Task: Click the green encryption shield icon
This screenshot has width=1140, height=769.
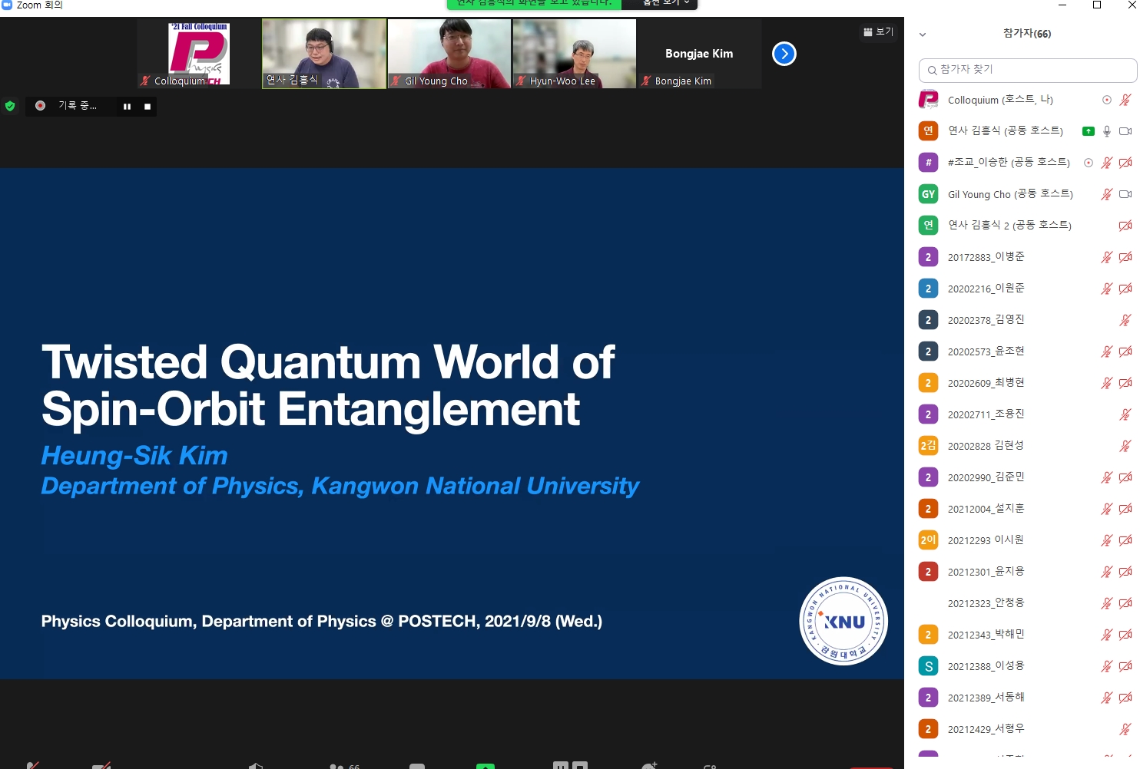Action: (10, 106)
